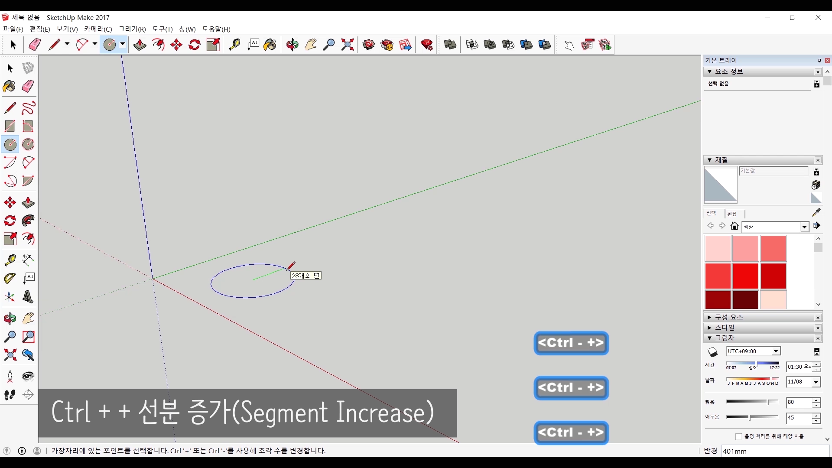Pick the sample paint eyedropper icon
The height and width of the screenshot is (468, 832).
tap(816, 212)
